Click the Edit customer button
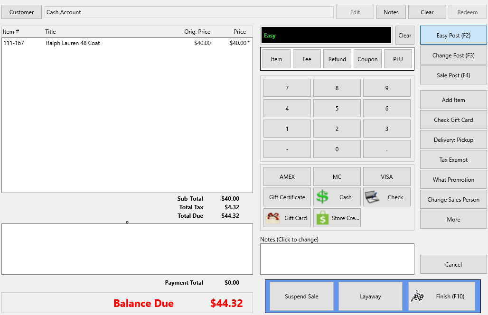The image size is (488, 315). 355,12
